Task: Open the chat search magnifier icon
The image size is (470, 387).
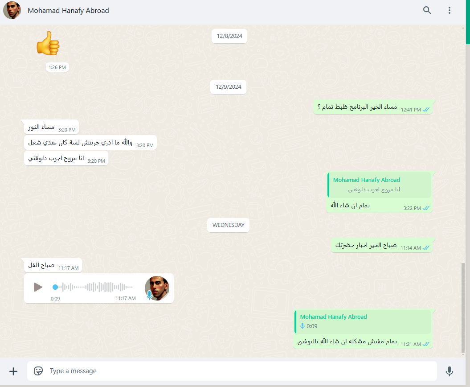Action: tap(427, 11)
